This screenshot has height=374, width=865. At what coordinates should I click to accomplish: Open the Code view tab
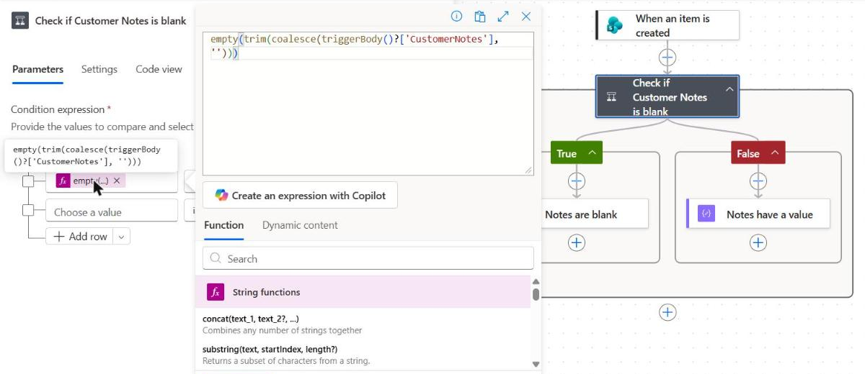(159, 69)
